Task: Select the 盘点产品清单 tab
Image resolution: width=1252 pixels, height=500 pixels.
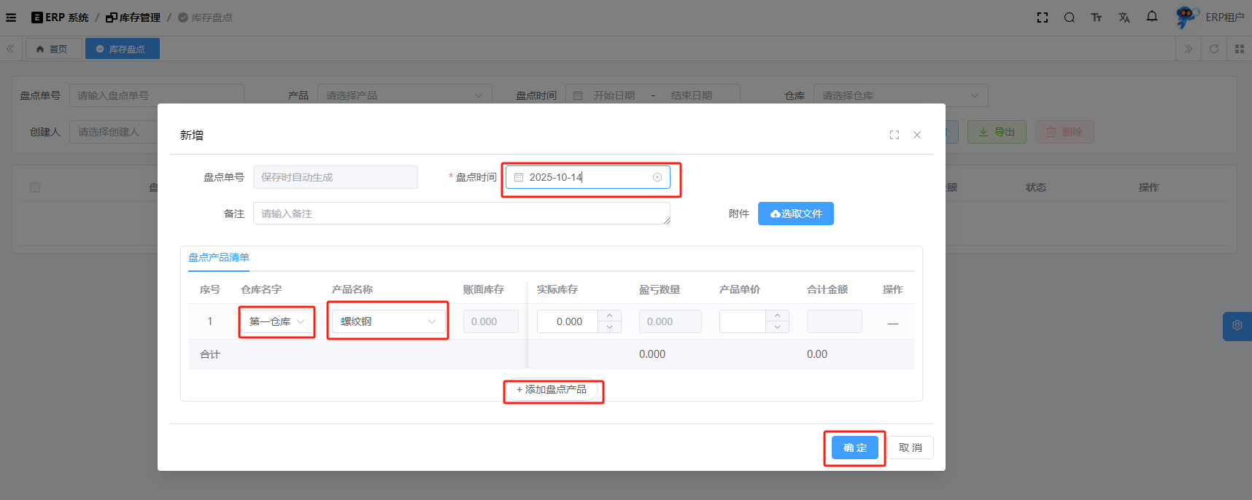Action: click(x=219, y=257)
